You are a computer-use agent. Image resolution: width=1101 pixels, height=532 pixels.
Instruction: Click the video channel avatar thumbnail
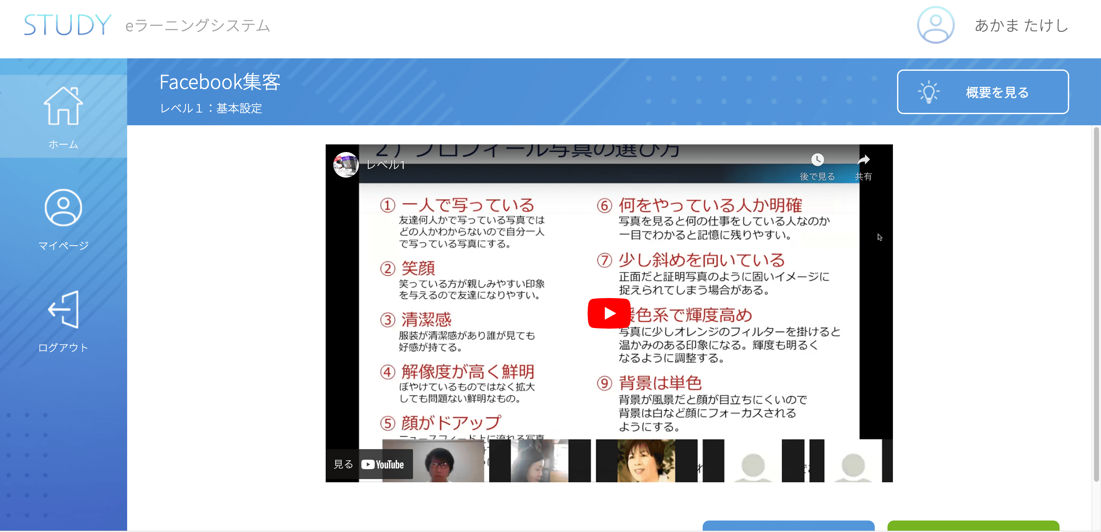click(346, 165)
